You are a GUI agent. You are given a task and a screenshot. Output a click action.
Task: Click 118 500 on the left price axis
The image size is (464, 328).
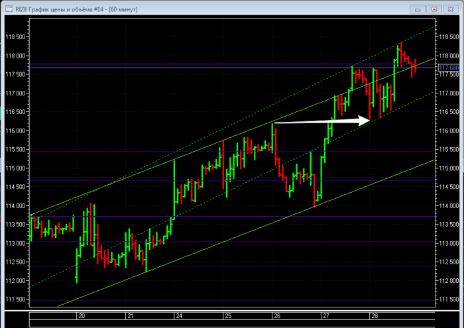(16, 37)
